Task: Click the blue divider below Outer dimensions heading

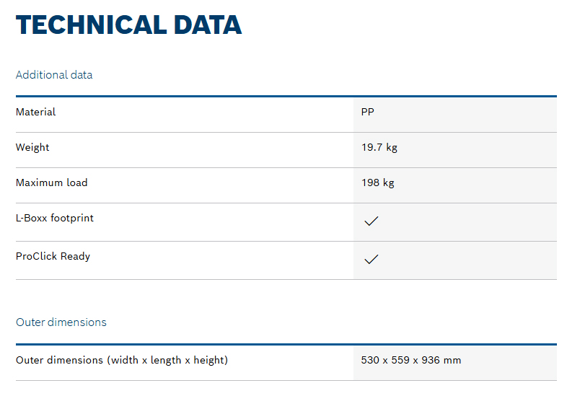Action: pyautogui.click(x=286, y=344)
